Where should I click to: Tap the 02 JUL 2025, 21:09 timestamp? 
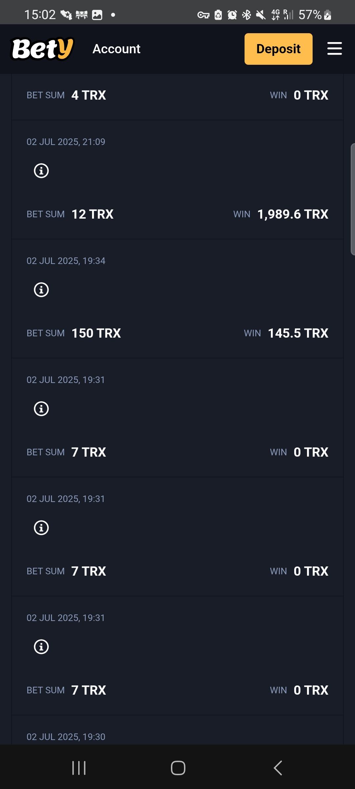point(66,142)
